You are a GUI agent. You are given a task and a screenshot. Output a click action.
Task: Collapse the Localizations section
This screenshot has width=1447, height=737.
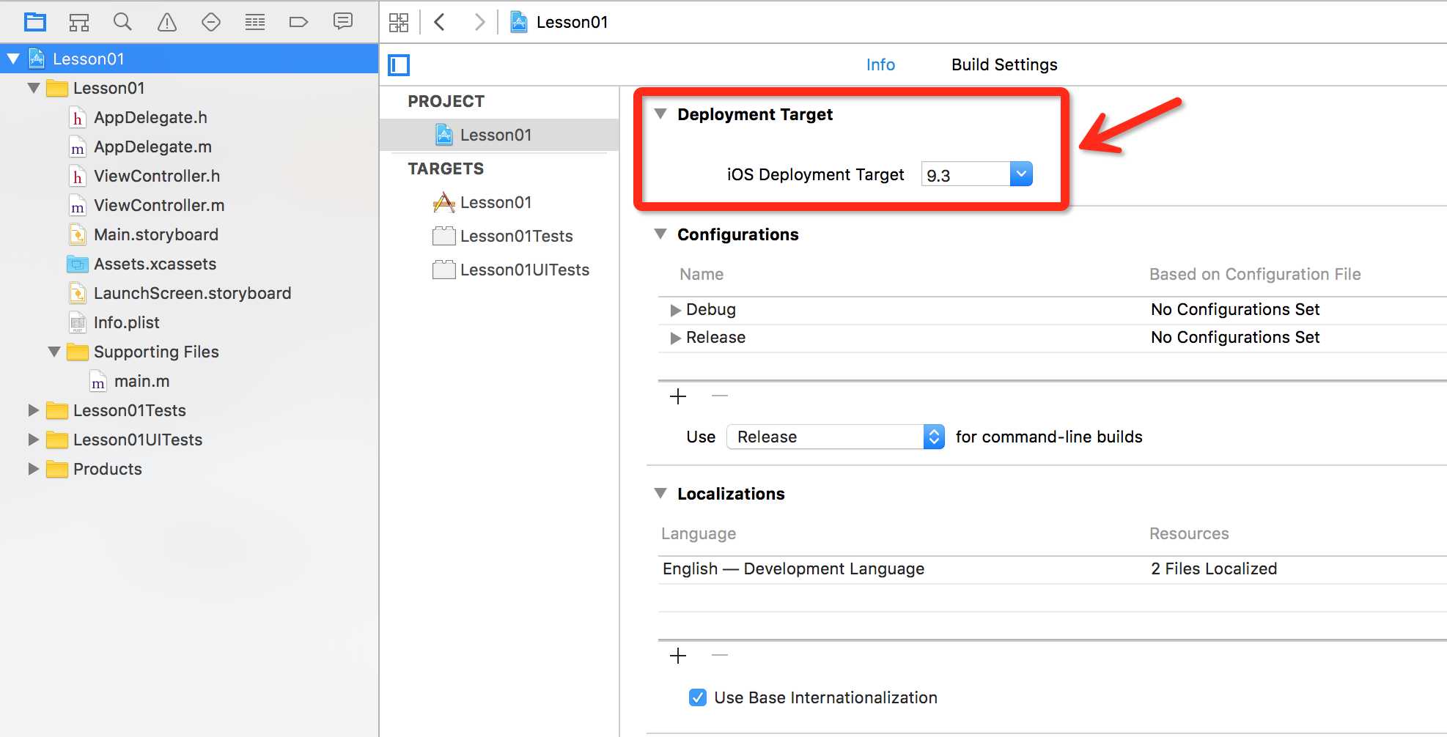pos(660,494)
